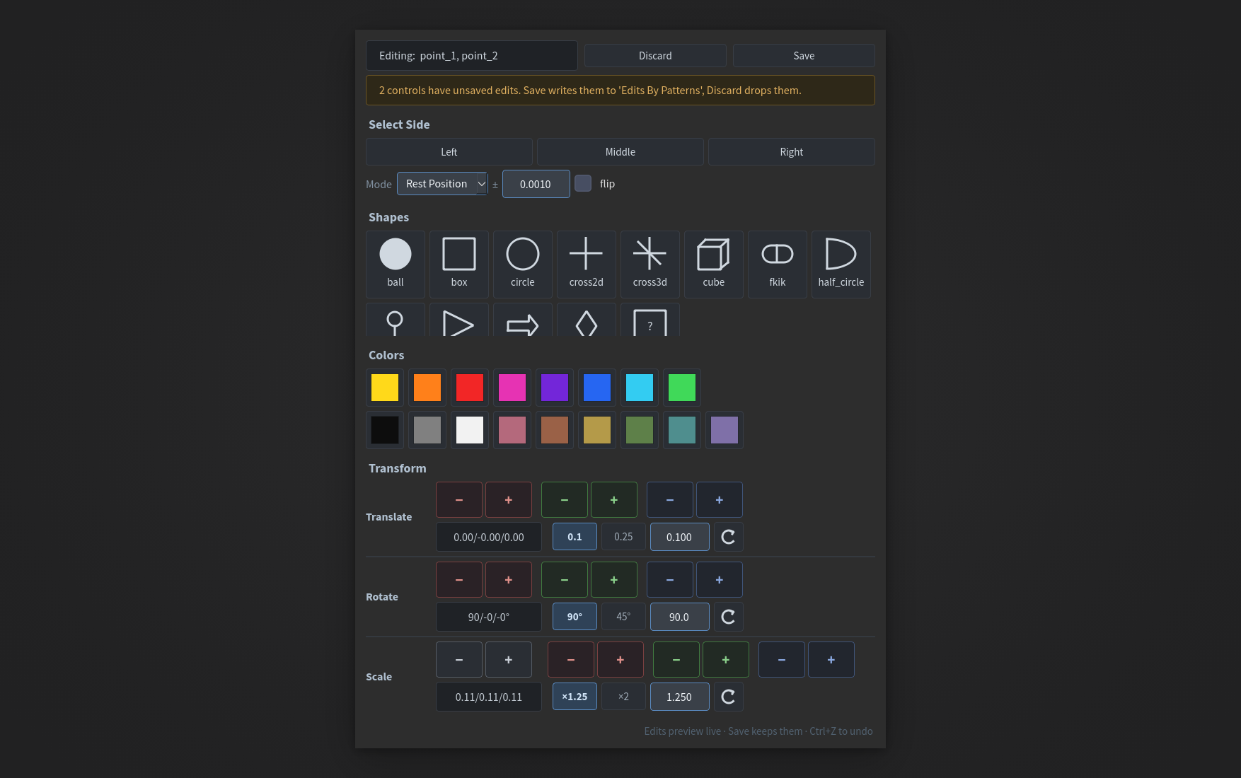1241x778 pixels.
Task: Select the cube shape
Action: tap(714, 264)
